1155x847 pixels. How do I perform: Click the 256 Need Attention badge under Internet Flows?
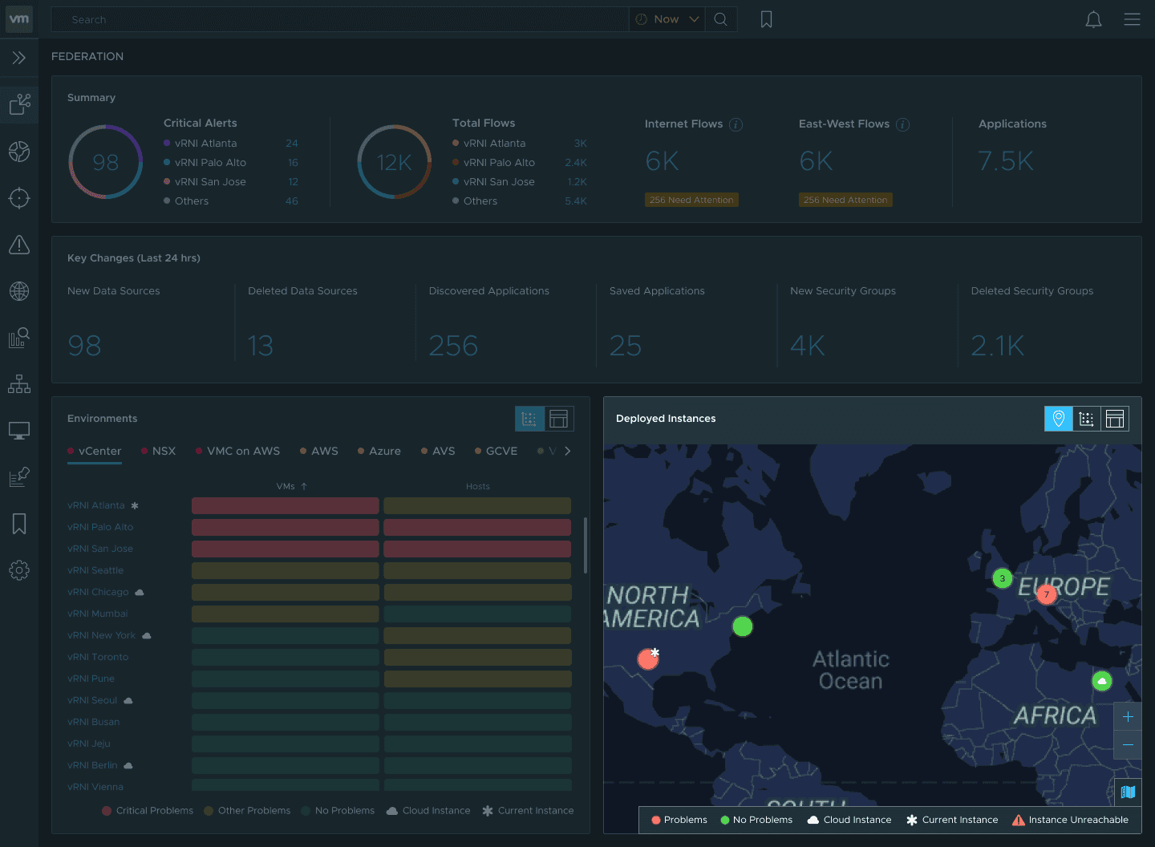(x=691, y=200)
